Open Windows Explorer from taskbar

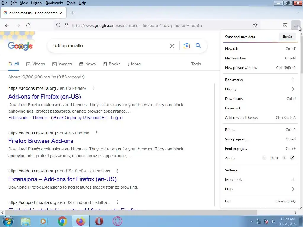pos(26,221)
